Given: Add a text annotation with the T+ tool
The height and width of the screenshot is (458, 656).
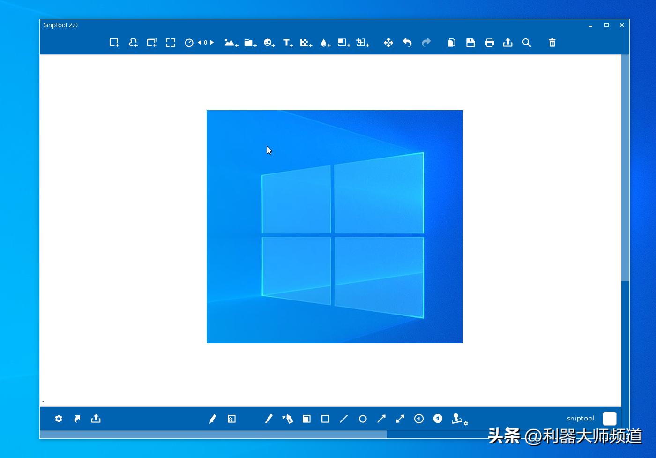Looking at the screenshot, I should pyautogui.click(x=288, y=42).
